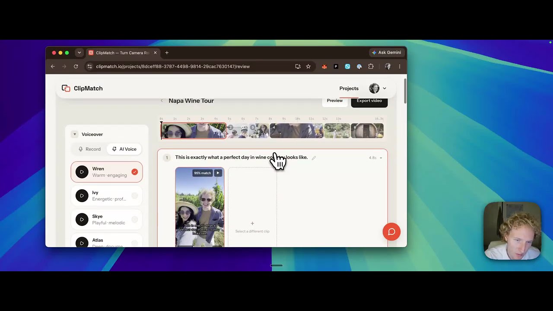Screen dimensions: 553x311
Task: Click the 95% match badge
Action: pos(202,173)
